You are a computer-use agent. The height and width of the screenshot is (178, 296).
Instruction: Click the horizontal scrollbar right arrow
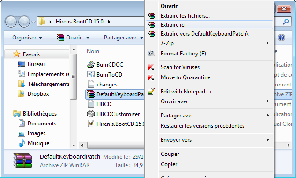pos(288,145)
